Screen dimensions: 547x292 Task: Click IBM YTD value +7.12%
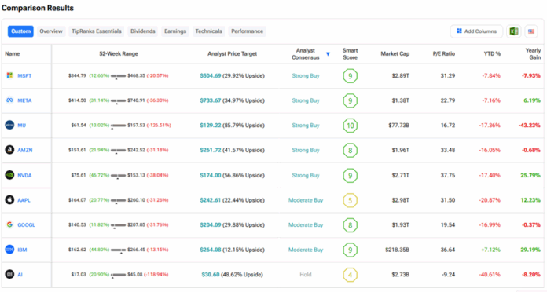click(x=490, y=250)
